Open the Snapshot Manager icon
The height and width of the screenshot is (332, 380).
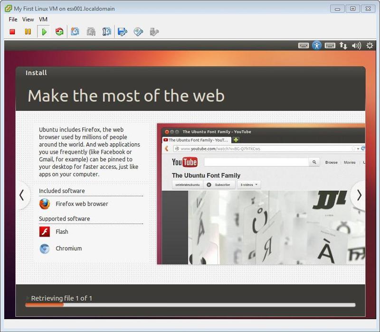tap(106, 32)
